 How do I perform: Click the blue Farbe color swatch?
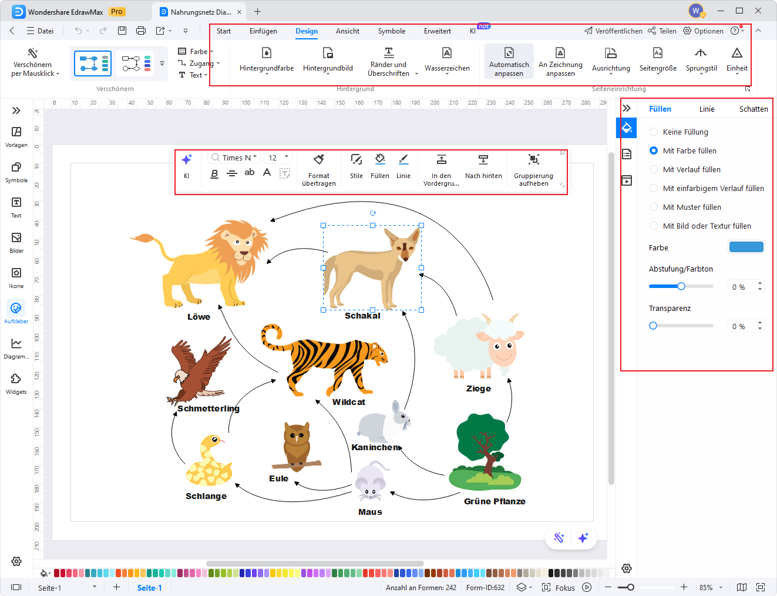tap(746, 247)
